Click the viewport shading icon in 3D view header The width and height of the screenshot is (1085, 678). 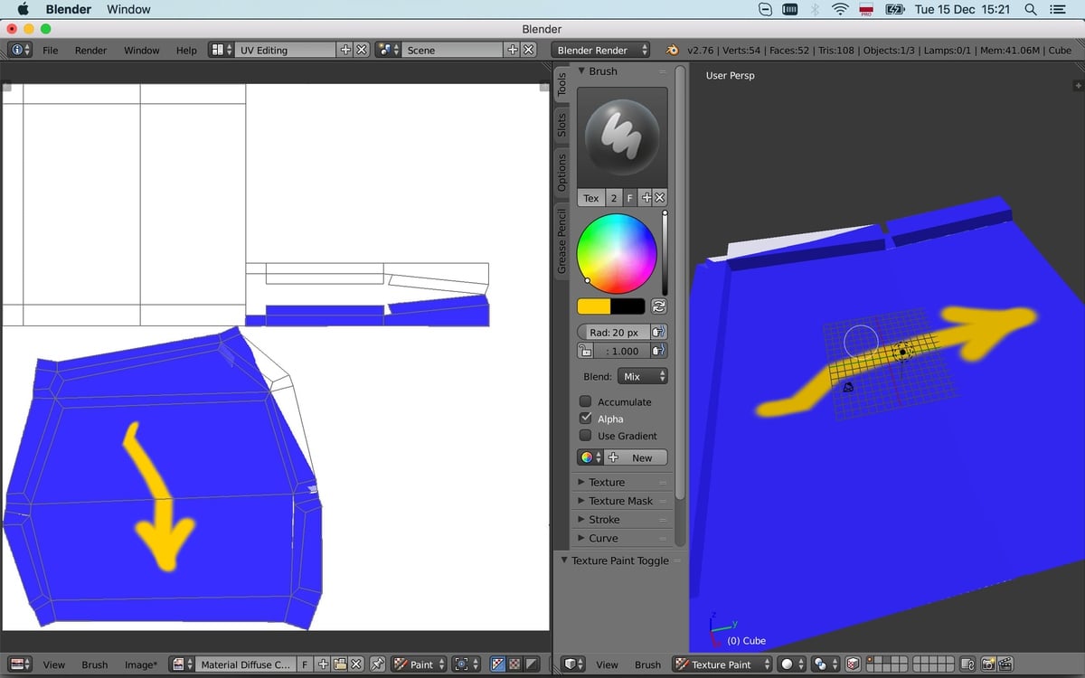[x=788, y=664]
